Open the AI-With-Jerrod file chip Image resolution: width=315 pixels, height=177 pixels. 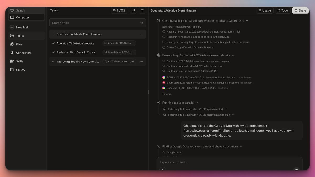click(119, 62)
